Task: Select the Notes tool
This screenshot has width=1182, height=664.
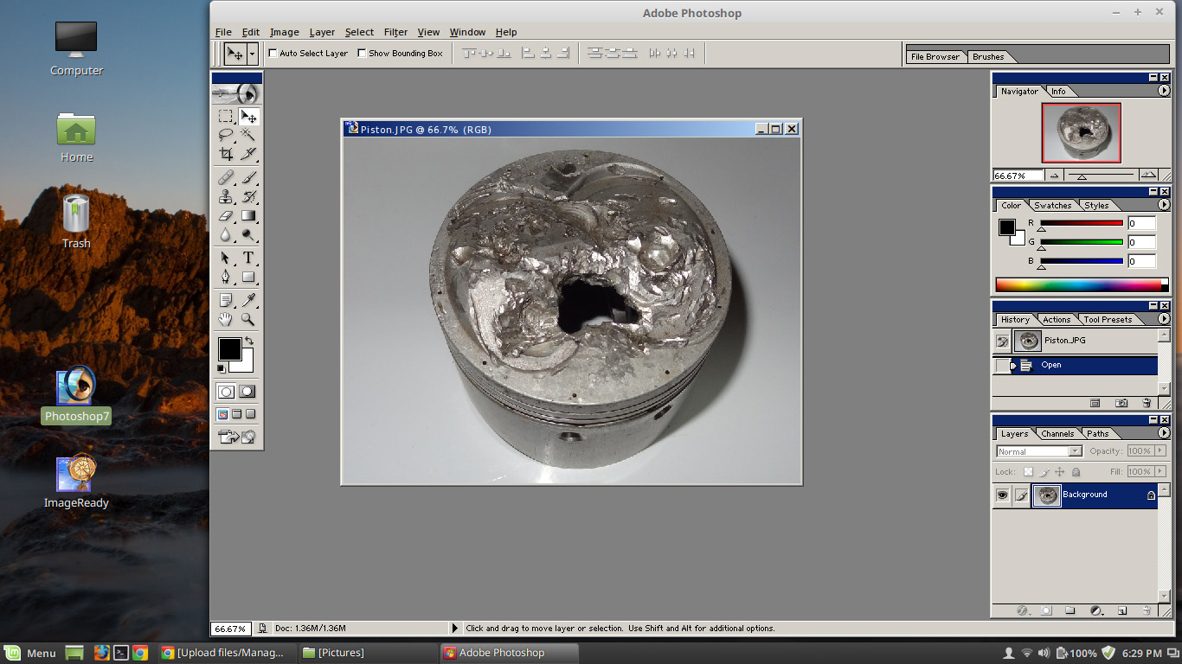Action: click(x=226, y=300)
